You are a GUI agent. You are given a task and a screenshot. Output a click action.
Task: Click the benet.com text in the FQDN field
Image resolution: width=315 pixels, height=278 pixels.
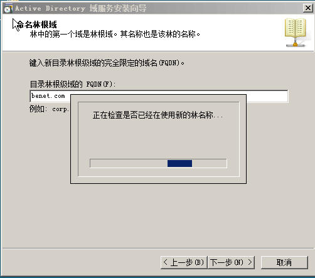pos(48,96)
